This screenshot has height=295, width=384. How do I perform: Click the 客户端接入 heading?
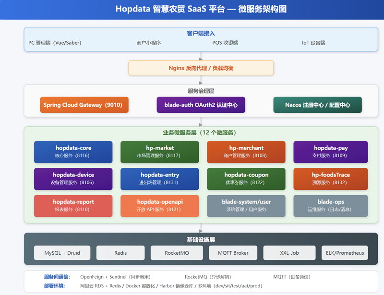(201, 34)
